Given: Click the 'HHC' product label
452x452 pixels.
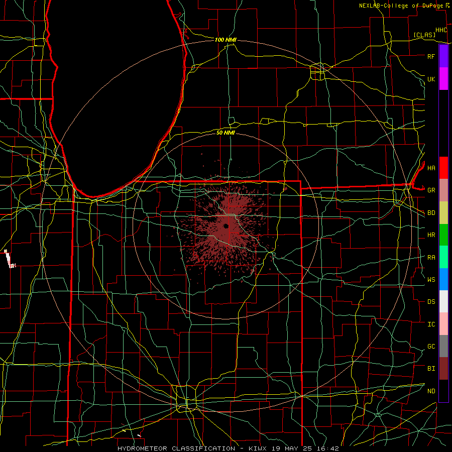Looking at the screenshot, I should pos(441,30).
